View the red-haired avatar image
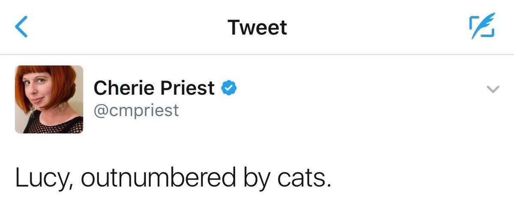514x203 pixels. 49,99
